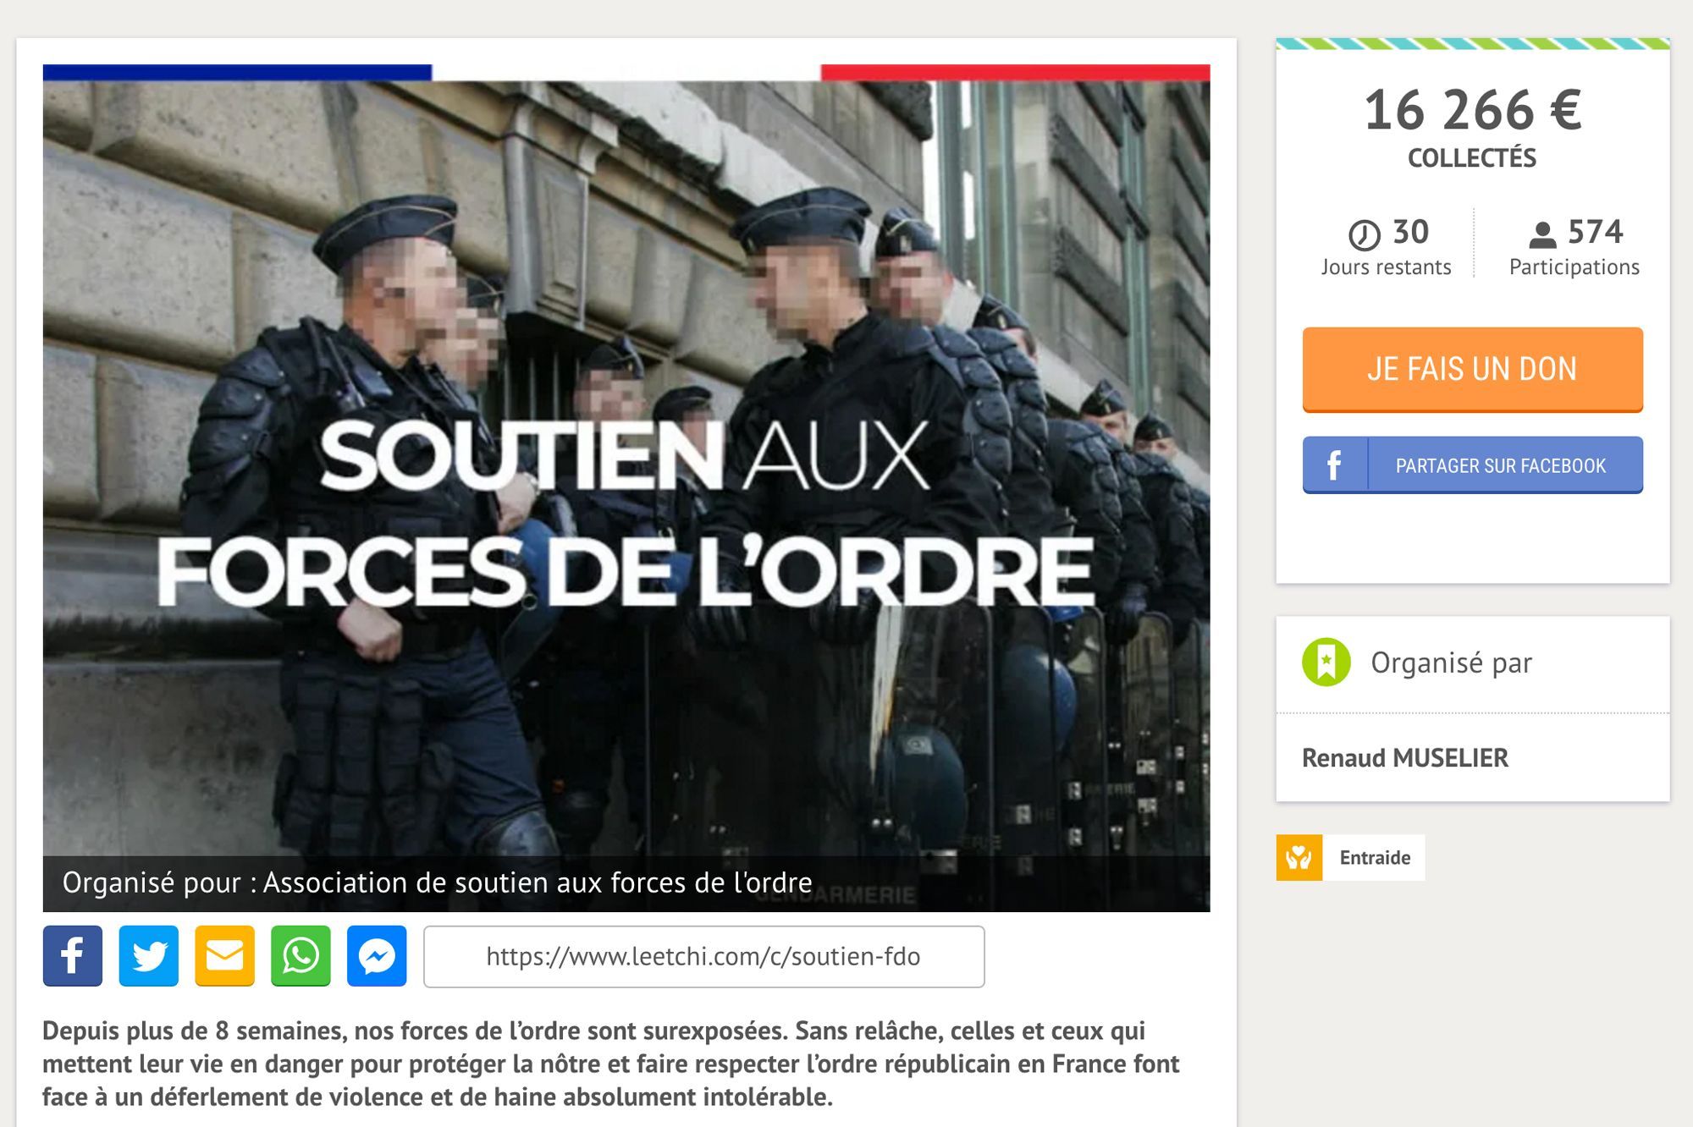The image size is (1693, 1127).
Task: Click PARTAGER SUR FACEBOOK button
Action: pyautogui.click(x=1473, y=465)
